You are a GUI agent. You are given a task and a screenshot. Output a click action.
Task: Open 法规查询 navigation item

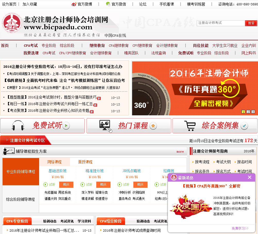[x=158, y=53]
